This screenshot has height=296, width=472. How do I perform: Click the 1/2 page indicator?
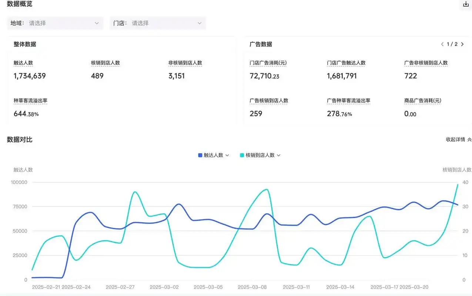[452, 44]
